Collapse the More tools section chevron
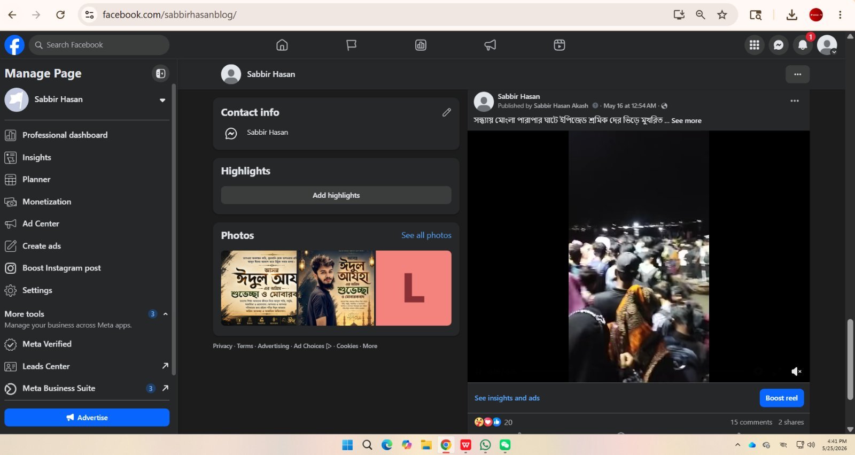The image size is (855, 455). point(166,314)
